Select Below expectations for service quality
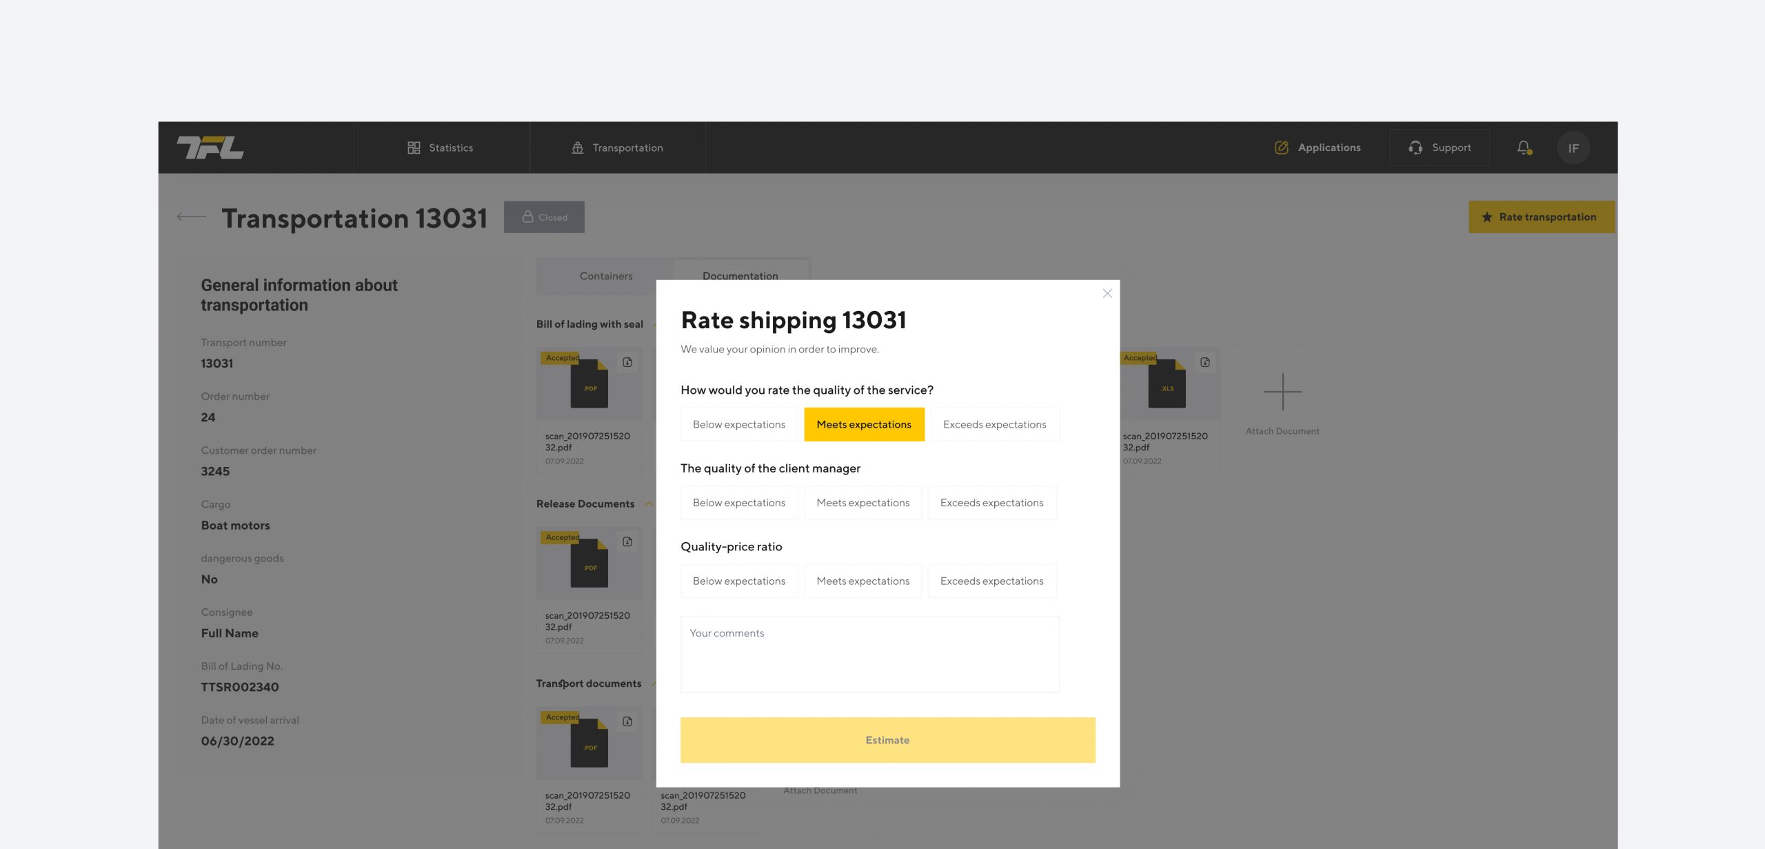Viewport: 1765px width, 849px height. tap(738, 425)
